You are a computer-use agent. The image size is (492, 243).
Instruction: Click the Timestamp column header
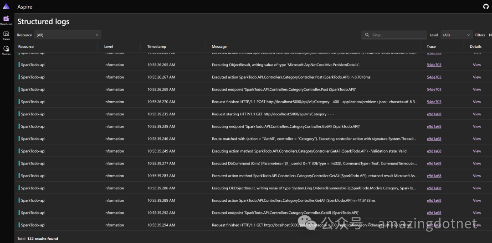click(157, 47)
